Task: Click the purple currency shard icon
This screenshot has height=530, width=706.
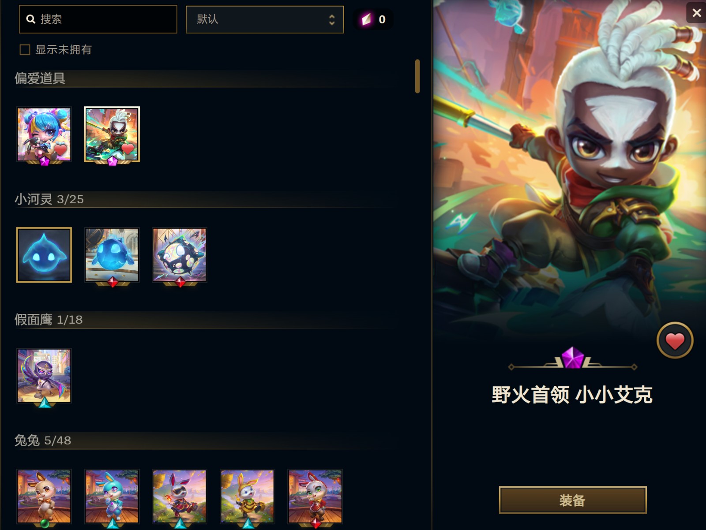Action: click(366, 19)
